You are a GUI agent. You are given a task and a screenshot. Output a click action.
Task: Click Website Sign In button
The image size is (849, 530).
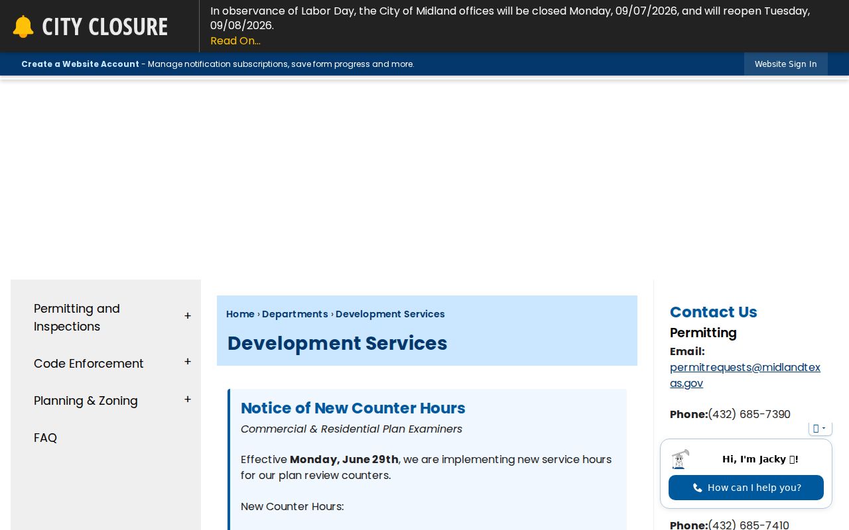785,64
